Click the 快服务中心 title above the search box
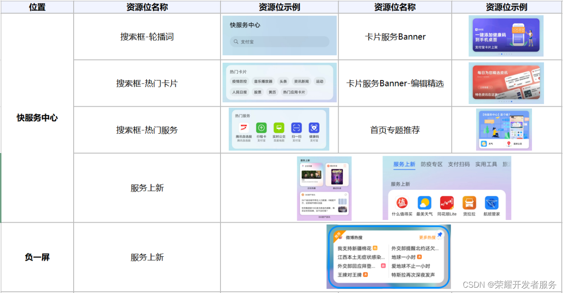This screenshot has width=563, height=293. (x=245, y=25)
